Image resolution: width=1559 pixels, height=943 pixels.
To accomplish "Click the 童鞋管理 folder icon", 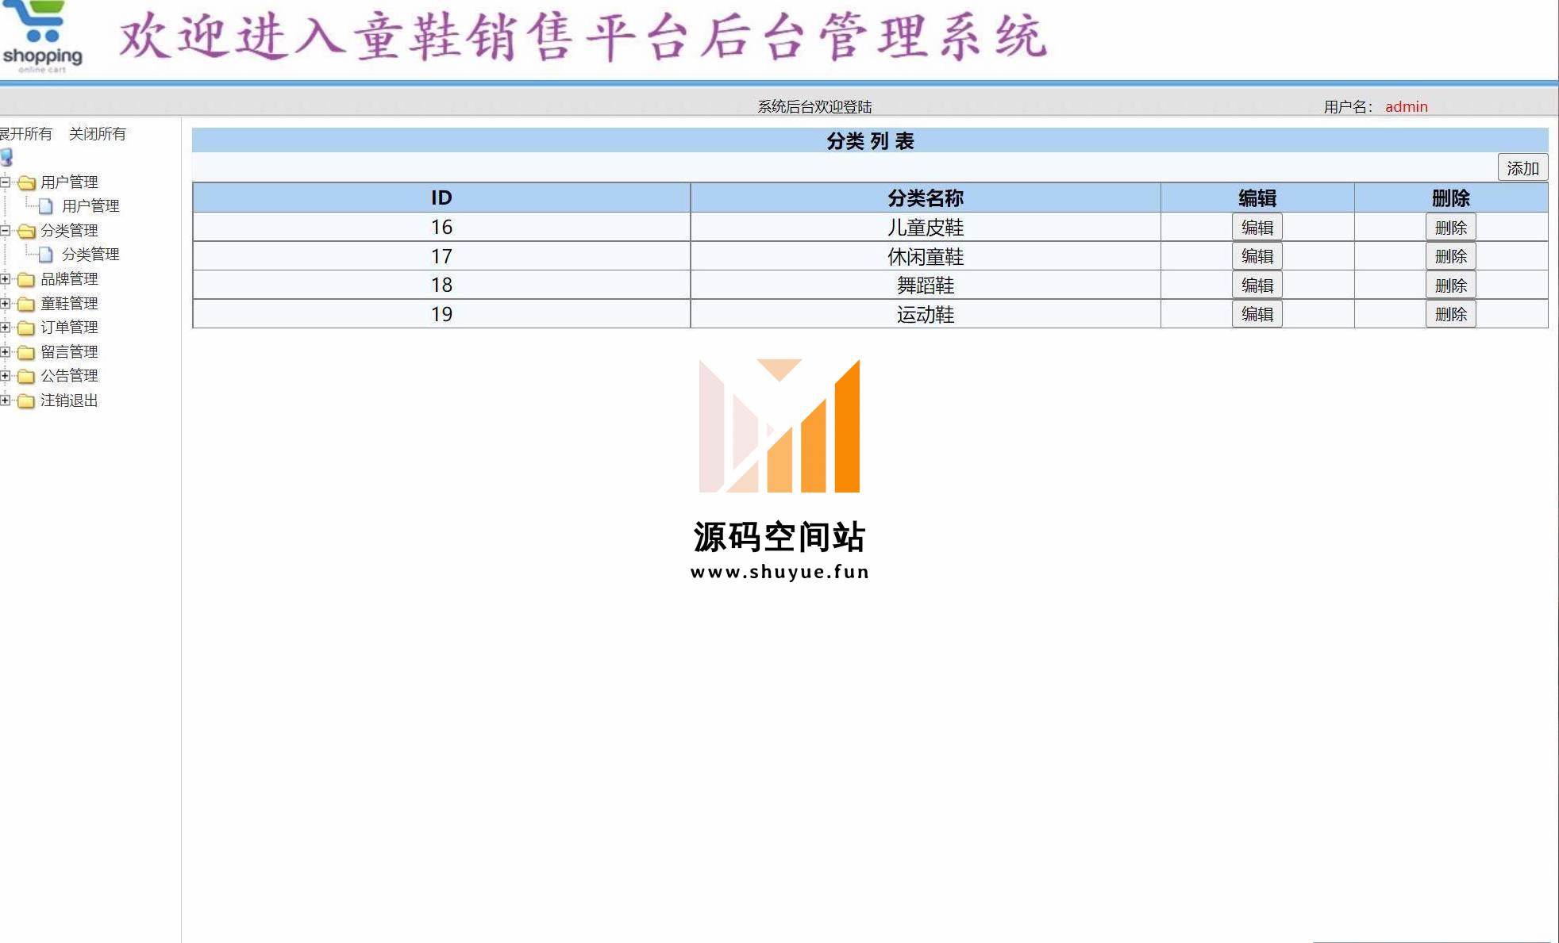I will [x=26, y=304].
